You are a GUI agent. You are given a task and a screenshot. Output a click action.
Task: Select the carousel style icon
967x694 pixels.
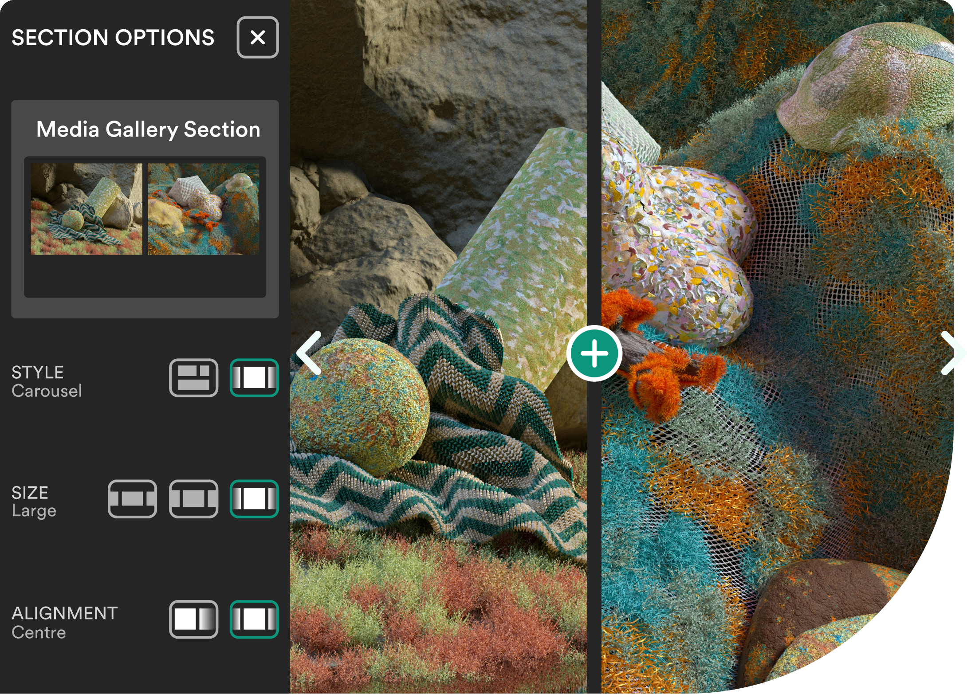(x=254, y=378)
